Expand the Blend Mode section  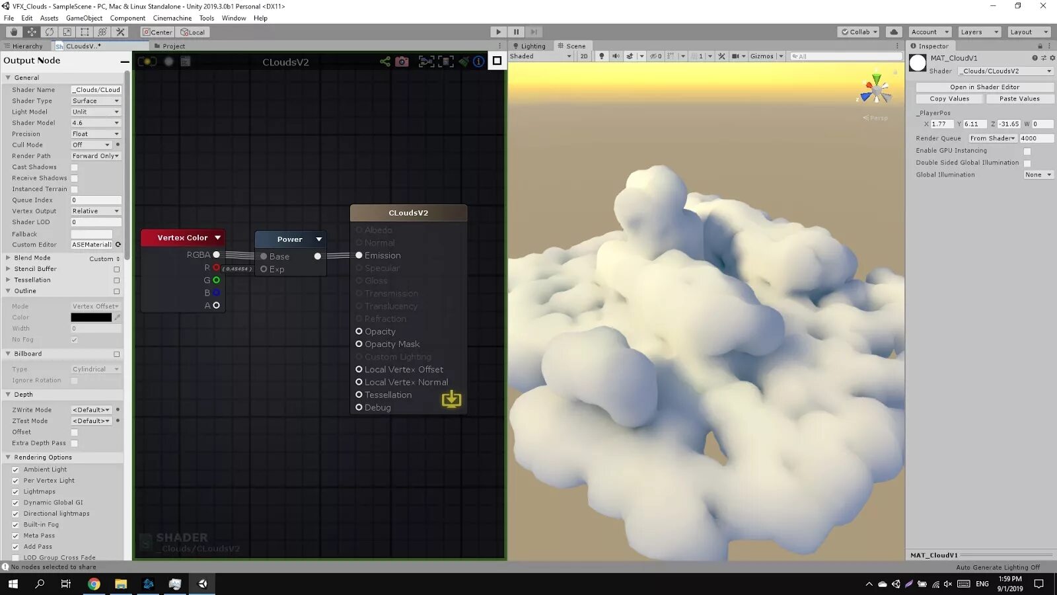(8, 258)
